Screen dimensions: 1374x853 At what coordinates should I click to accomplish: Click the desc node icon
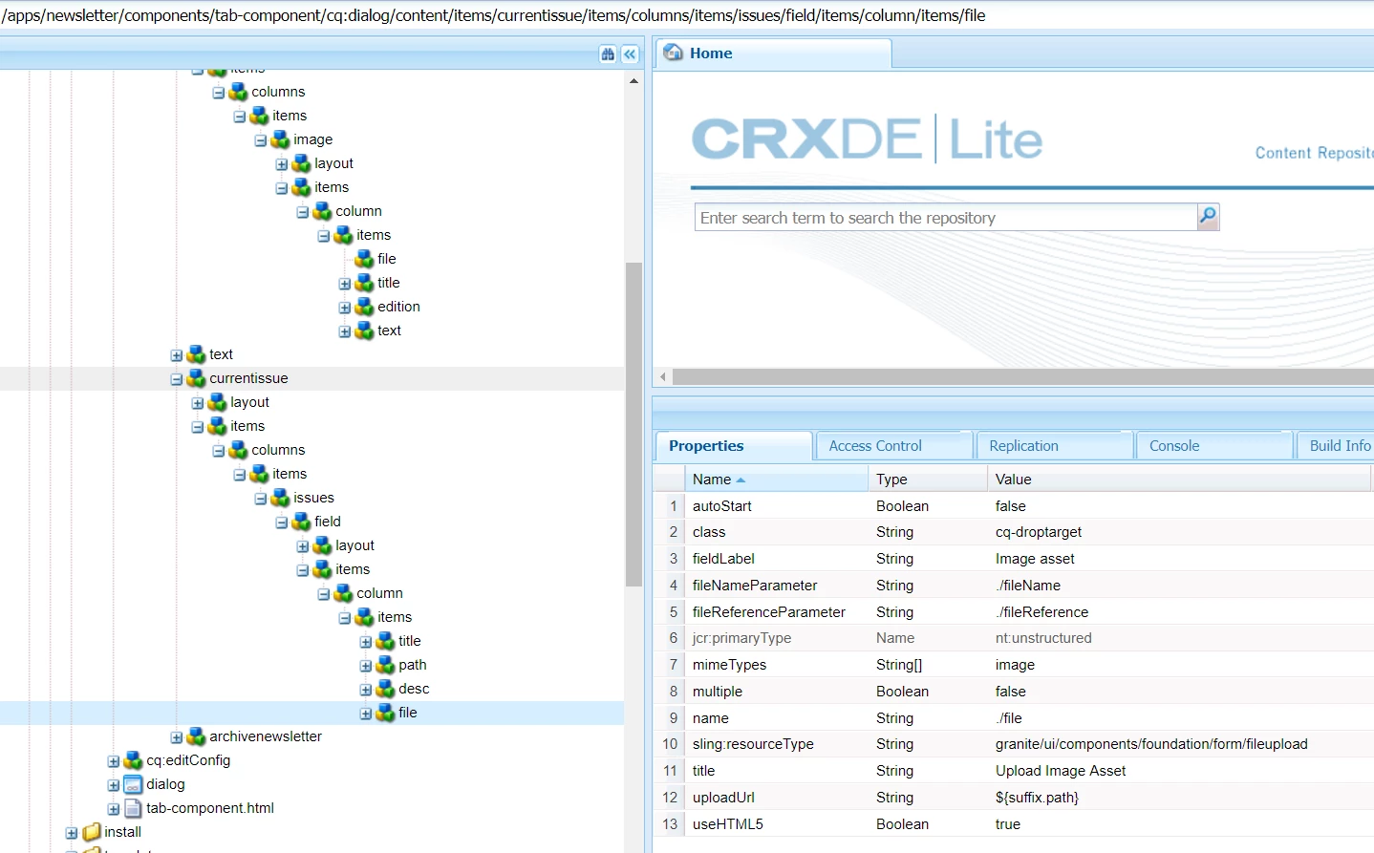pyautogui.click(x=385, y=689)
